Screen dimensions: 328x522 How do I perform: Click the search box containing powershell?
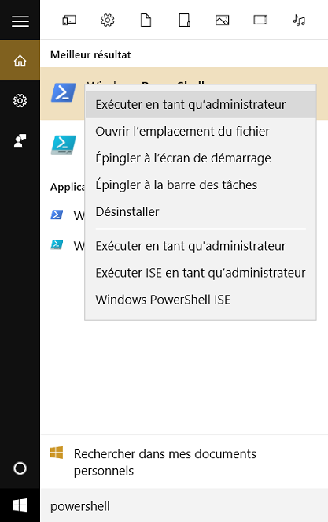point(184,506)
